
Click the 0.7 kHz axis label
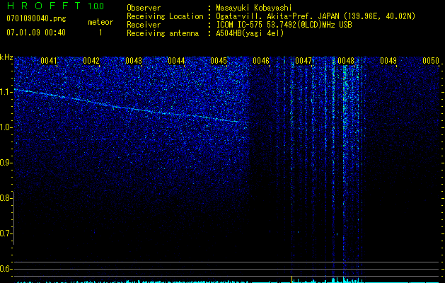(x=6, y=233)
